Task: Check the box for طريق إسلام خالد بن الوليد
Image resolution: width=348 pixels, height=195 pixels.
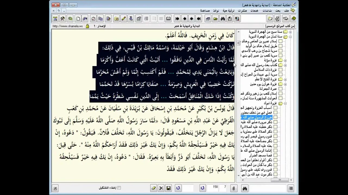Action: (280, 46)
